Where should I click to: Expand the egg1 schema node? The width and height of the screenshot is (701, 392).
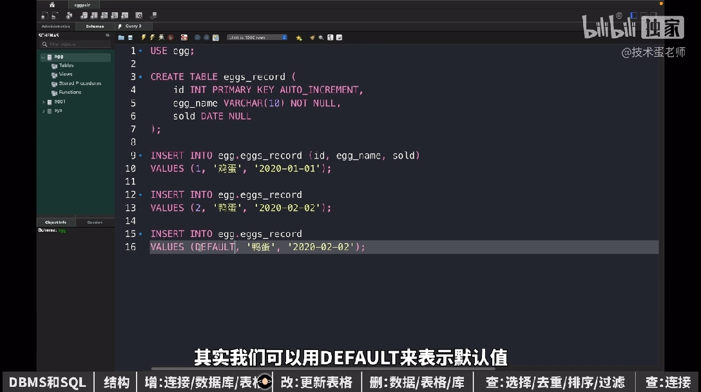click(x=43, y=102)
